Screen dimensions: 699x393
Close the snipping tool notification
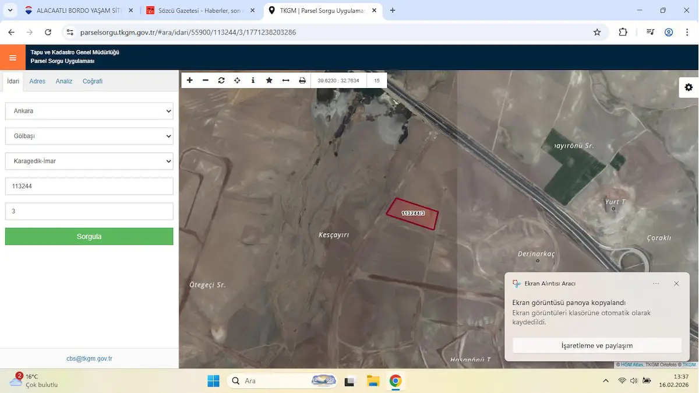676,283
